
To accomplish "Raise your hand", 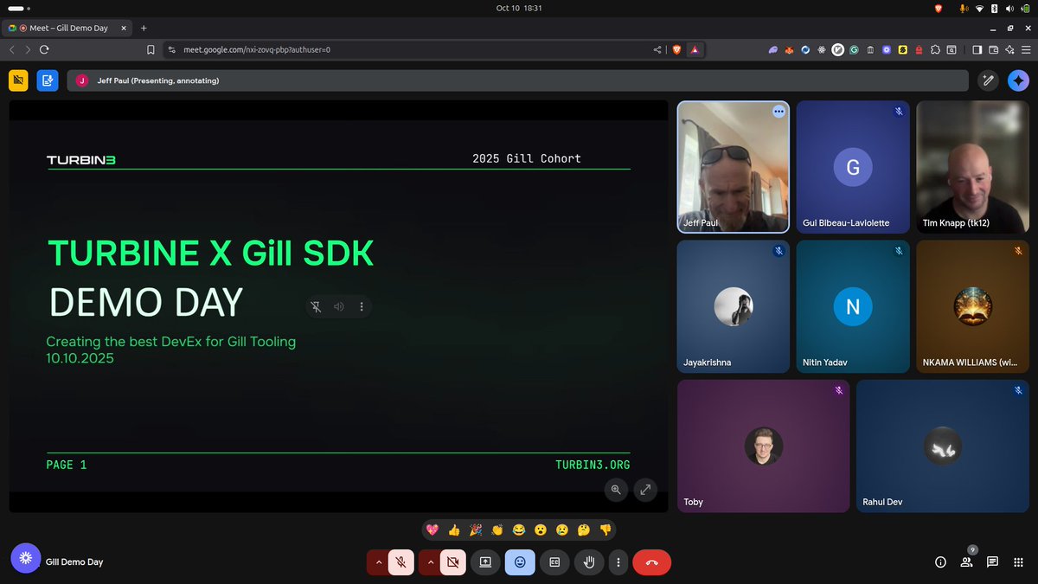I will (589, 562).
